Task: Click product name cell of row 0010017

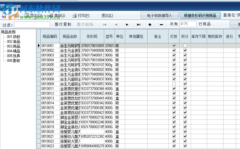Action: click(70, 117)
